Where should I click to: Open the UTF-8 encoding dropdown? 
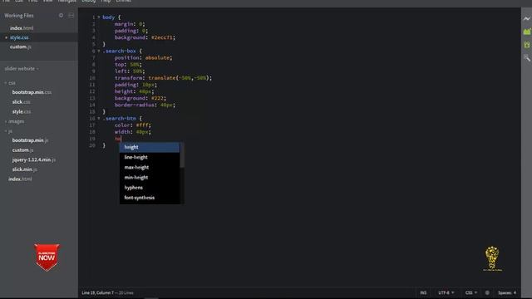tap(446, 292)
